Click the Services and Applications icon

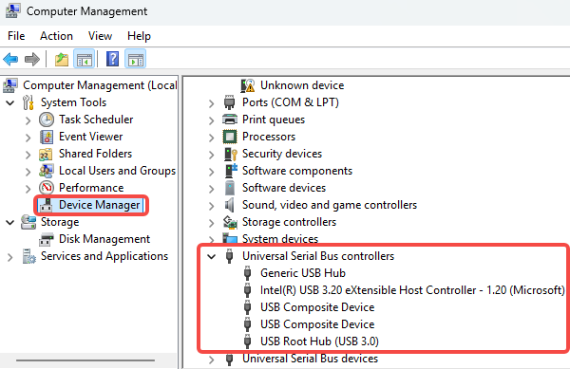(28, 256)
